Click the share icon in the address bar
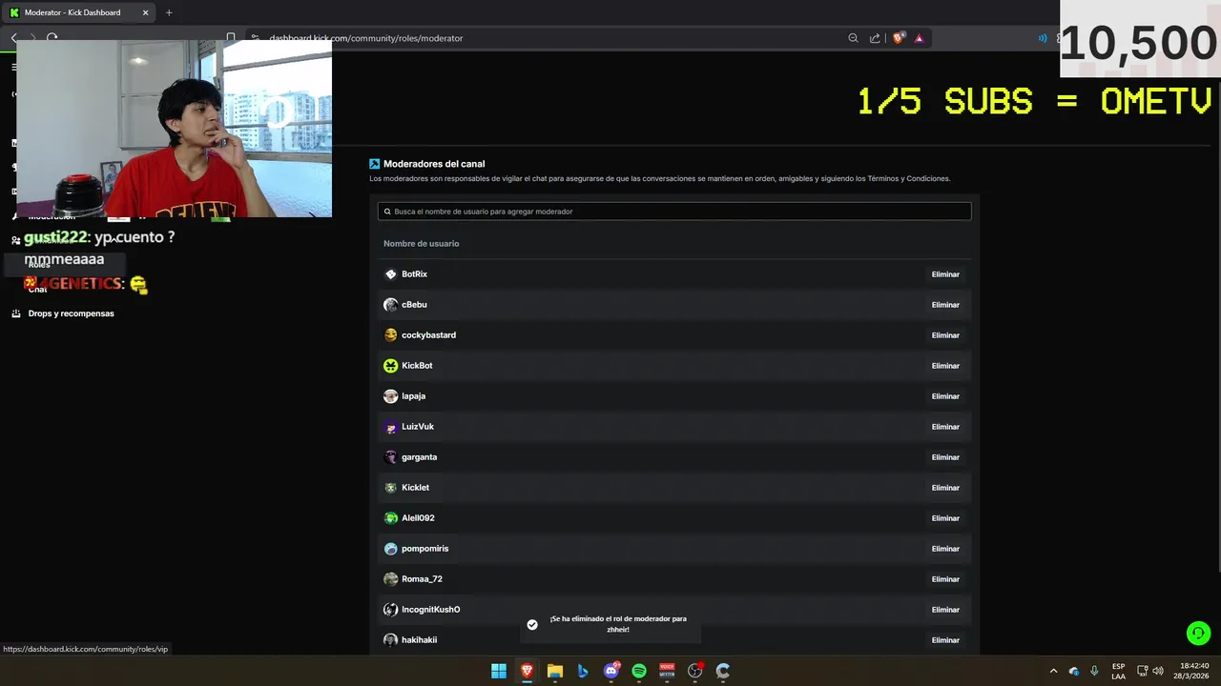This screenshot has width=1221, height=686. [x=875, y=38]
